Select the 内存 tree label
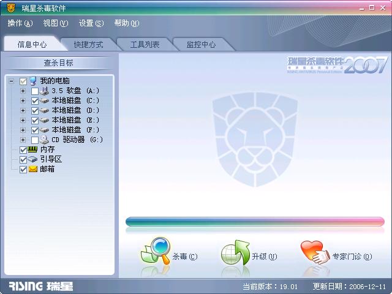The width and height of the screenshot is (392, 294). (47, 149)
